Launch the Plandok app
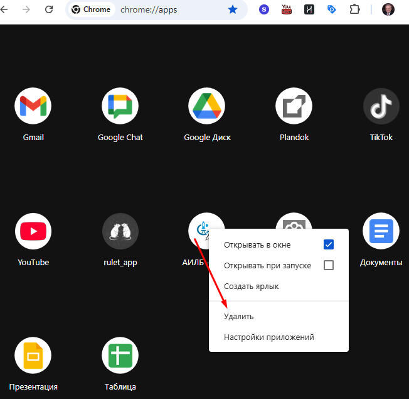This screenshot has width=409, height=399. point(294,107)
